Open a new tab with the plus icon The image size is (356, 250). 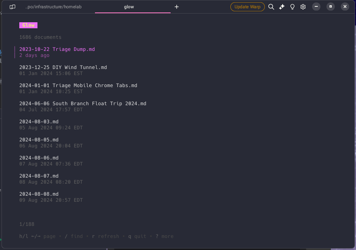coord(177,7)
